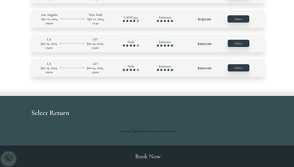Select the $150.00 Los Angeles to New York flight

(x=238, y=19)
